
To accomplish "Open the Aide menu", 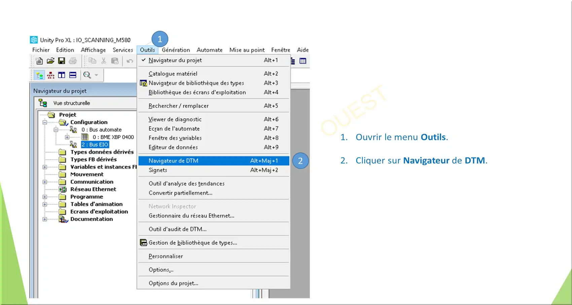I will pyautogui.click(x=303, y=50).
